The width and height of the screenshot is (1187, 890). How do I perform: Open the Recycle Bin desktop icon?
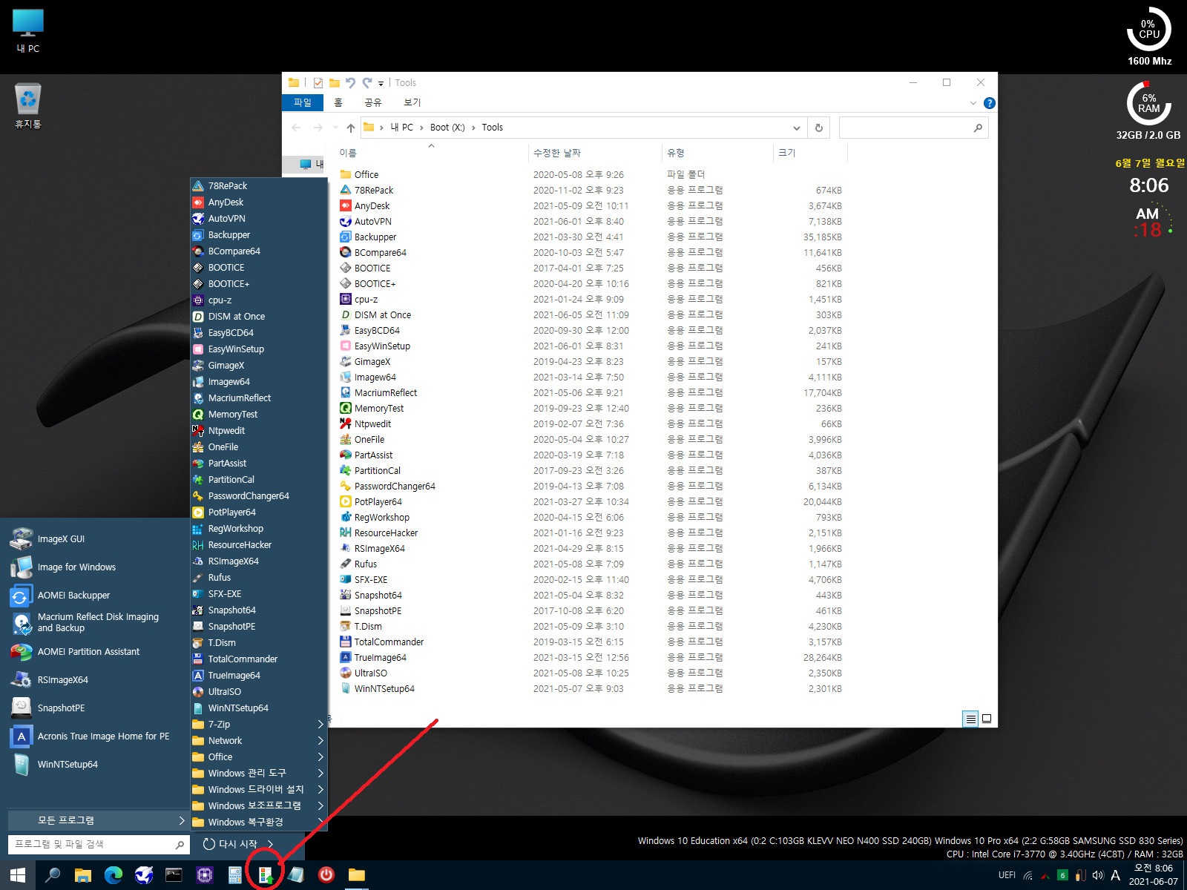pos(28,106)
